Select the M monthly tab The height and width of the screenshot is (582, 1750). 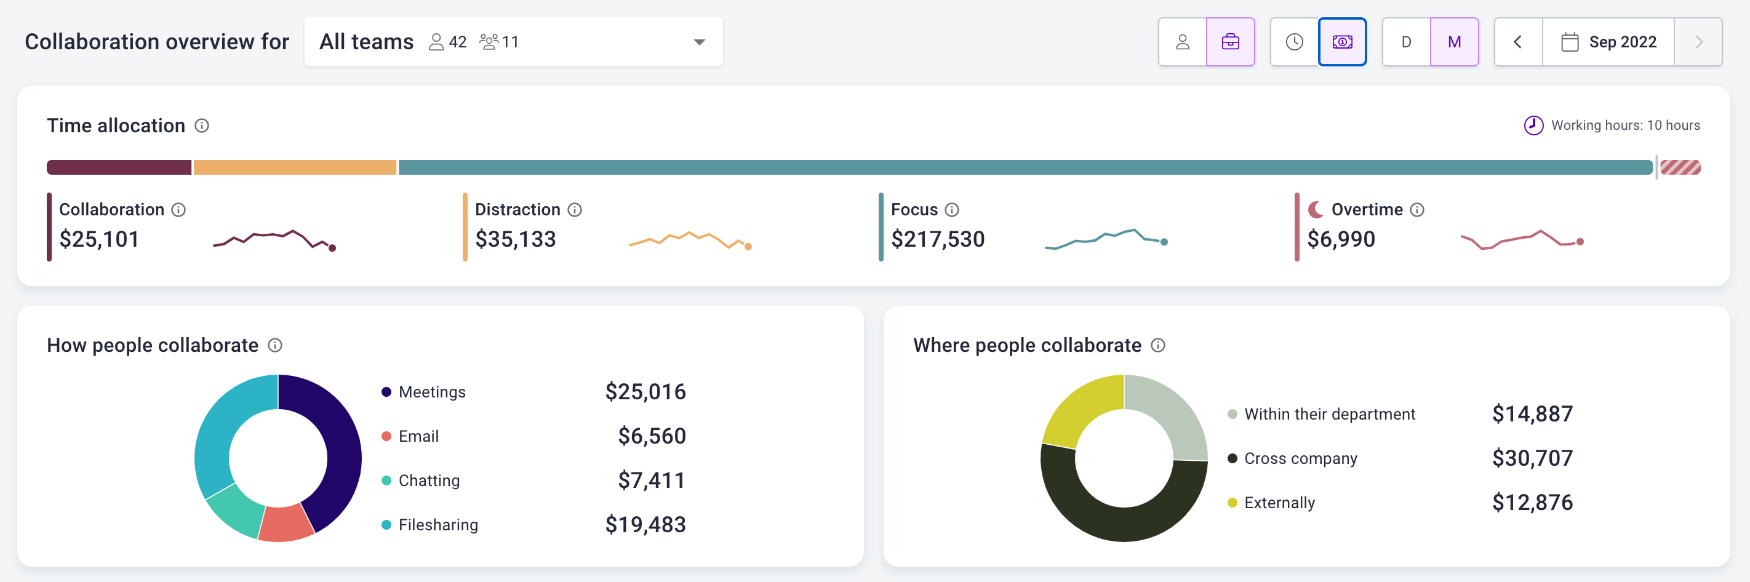click(x=1455, y=42)
